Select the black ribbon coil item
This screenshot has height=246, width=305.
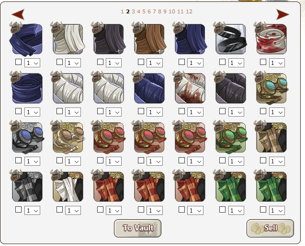tap(231, 39)
